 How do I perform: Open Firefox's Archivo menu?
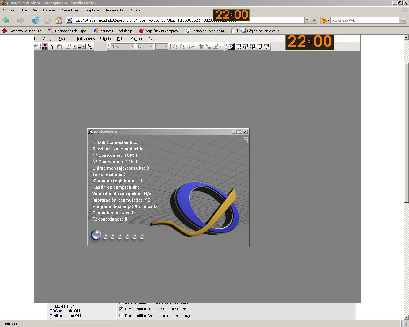click(8, 10)
